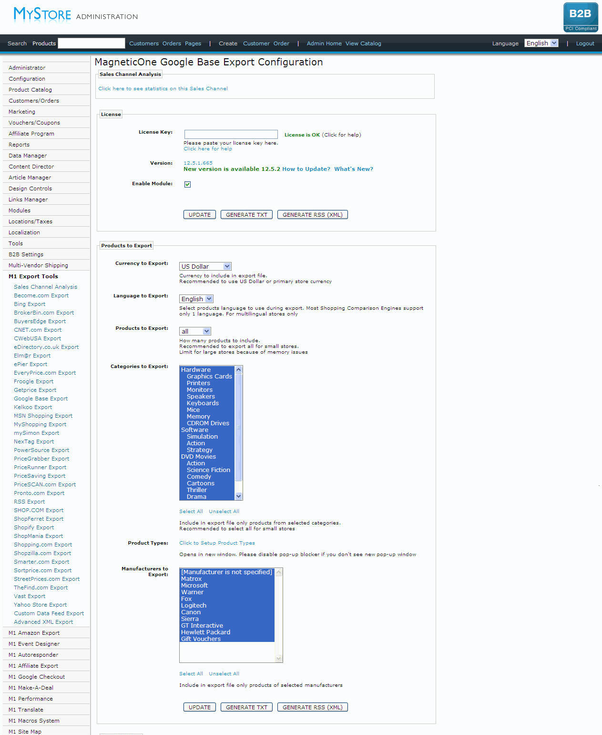This screenshot has height=735, width=602.
Task: Click the Categories list scroll-down arrow
Action: [x=239, y=496]
